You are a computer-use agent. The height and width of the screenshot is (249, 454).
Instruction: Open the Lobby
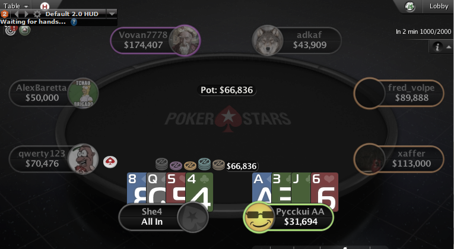click(439, 6)
